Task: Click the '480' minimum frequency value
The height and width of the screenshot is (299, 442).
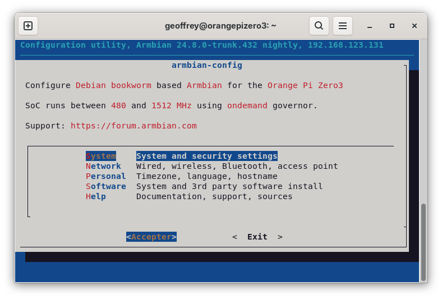Action: click(x=118, y=105)
